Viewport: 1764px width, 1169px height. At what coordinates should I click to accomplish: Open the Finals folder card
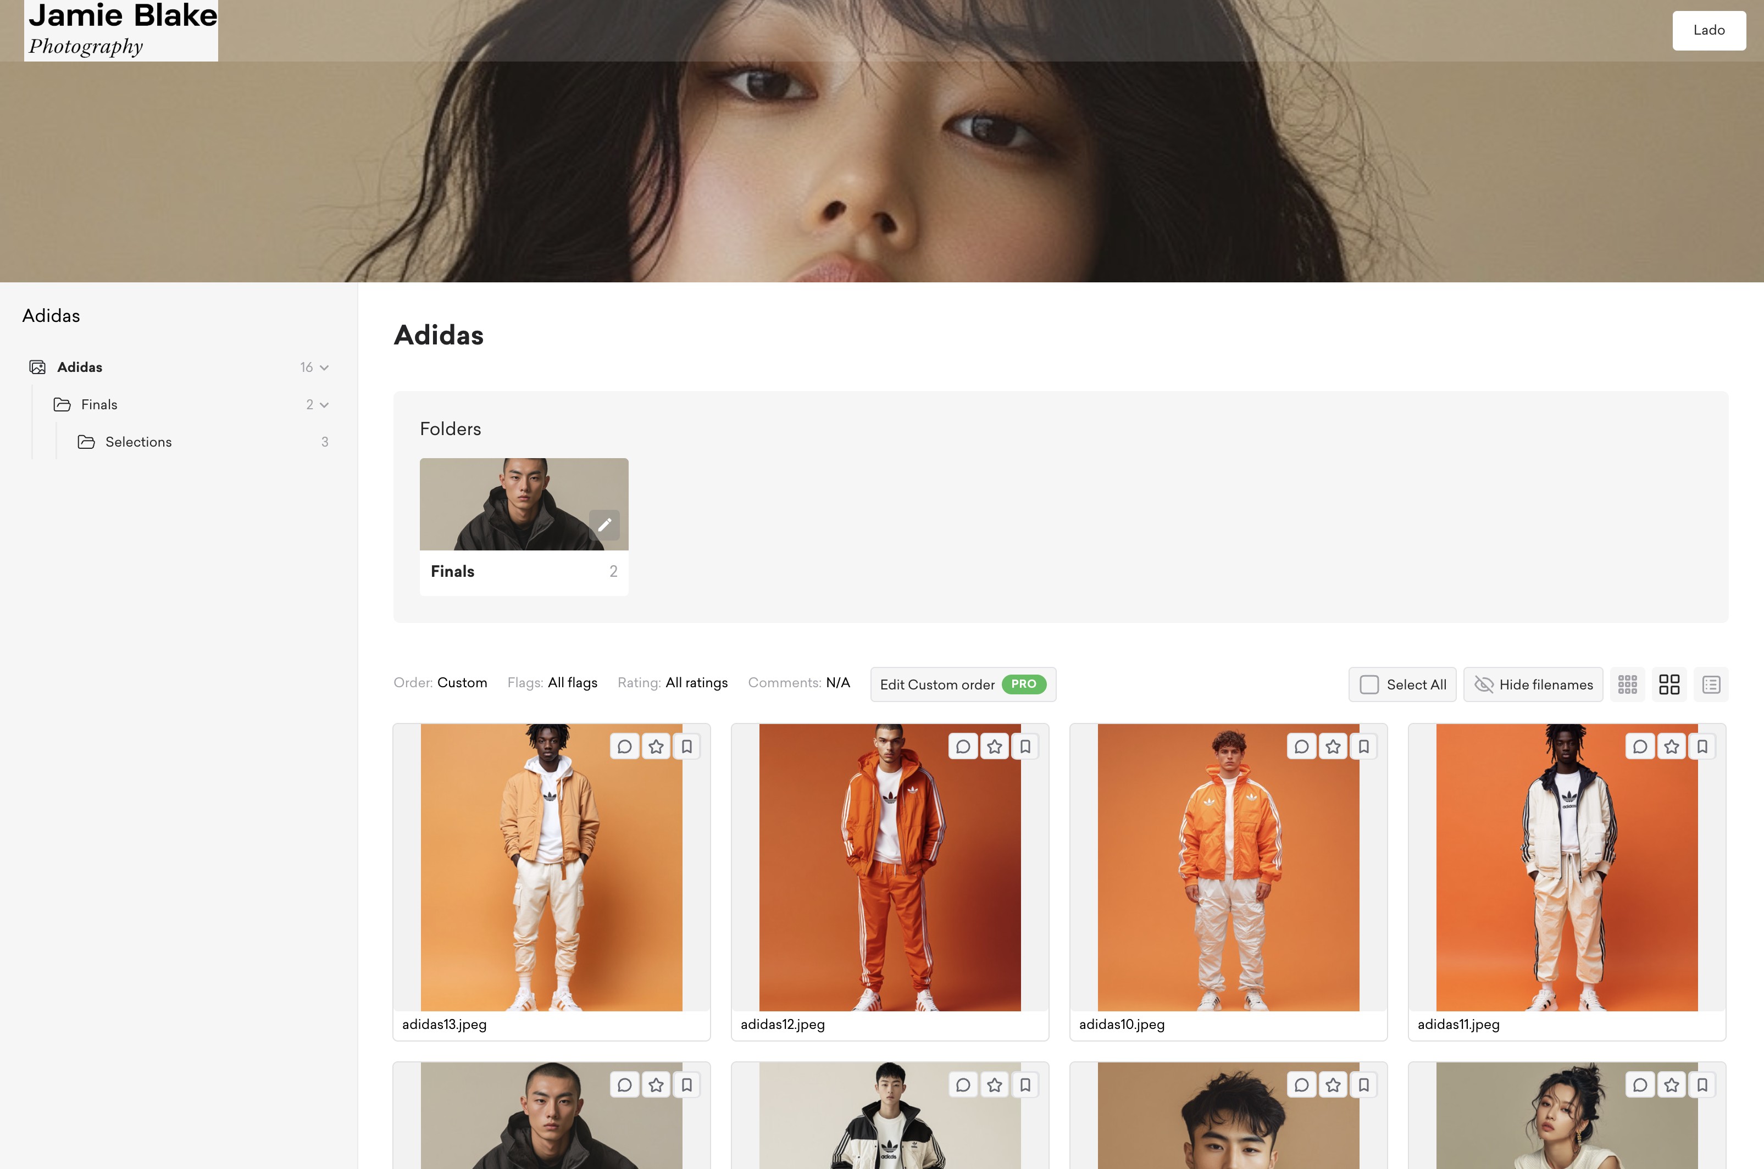click(x=524, y=526)
